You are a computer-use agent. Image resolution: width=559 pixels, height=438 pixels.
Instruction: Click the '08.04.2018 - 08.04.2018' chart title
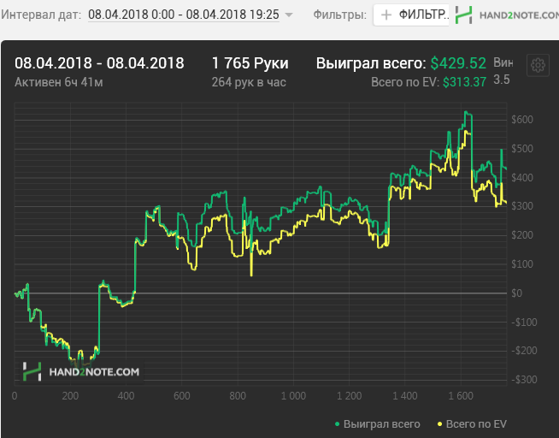[x=99, y=63]
